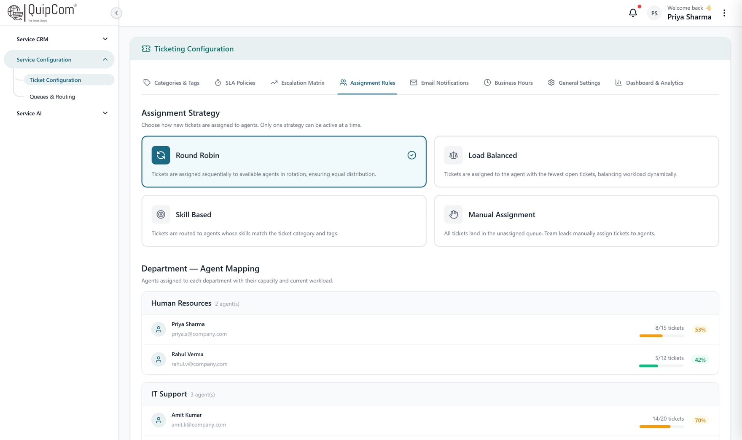Click the 53% workload badge
742x440 pixels.
point(700,330)
